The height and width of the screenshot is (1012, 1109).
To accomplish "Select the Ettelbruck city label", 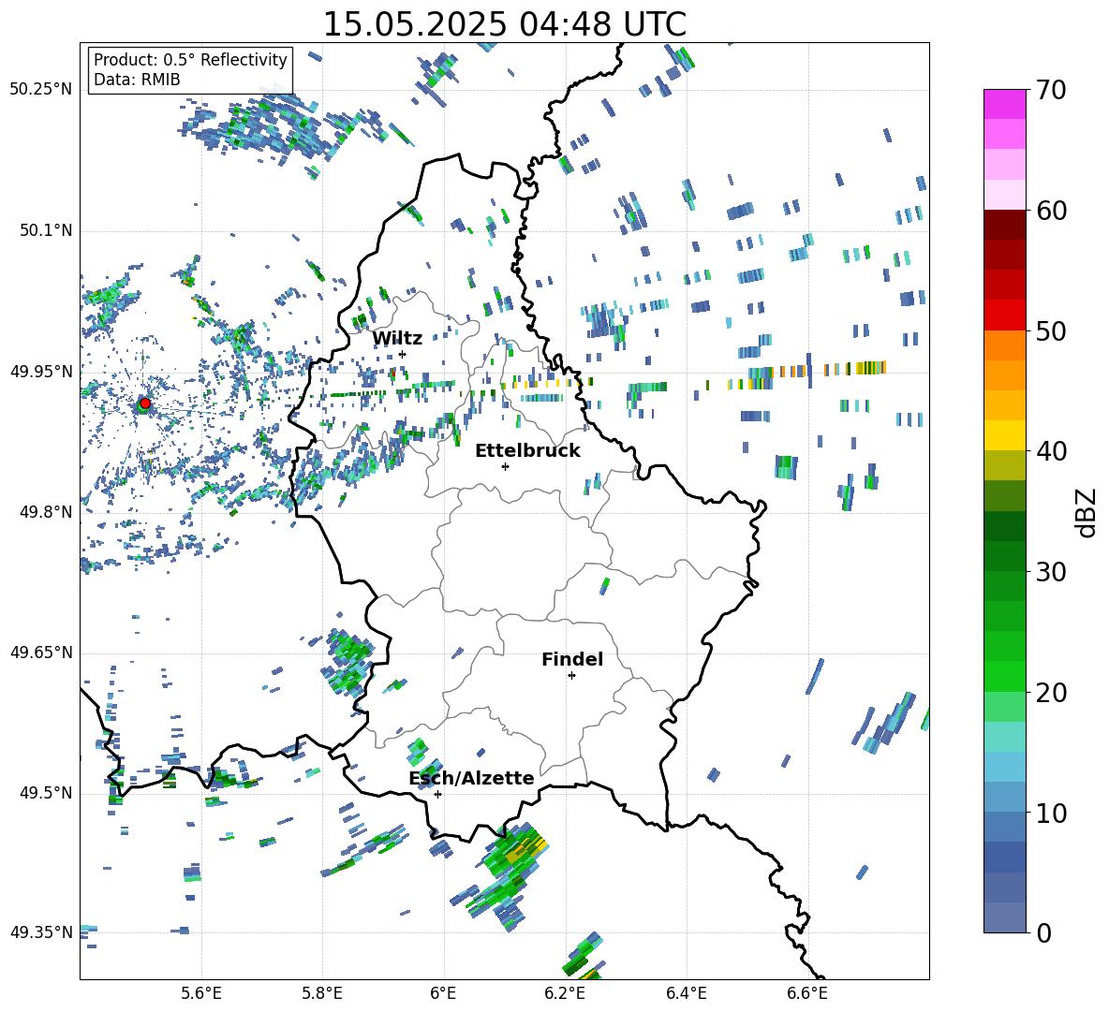I will click(527, 451).
